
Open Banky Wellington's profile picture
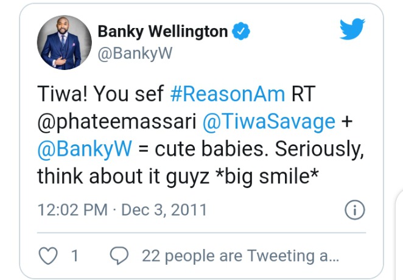coord(65,43)
